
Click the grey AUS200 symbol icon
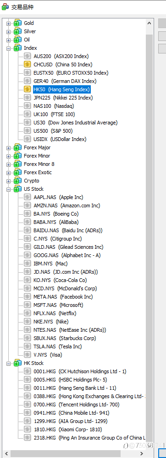click(28, 56)
